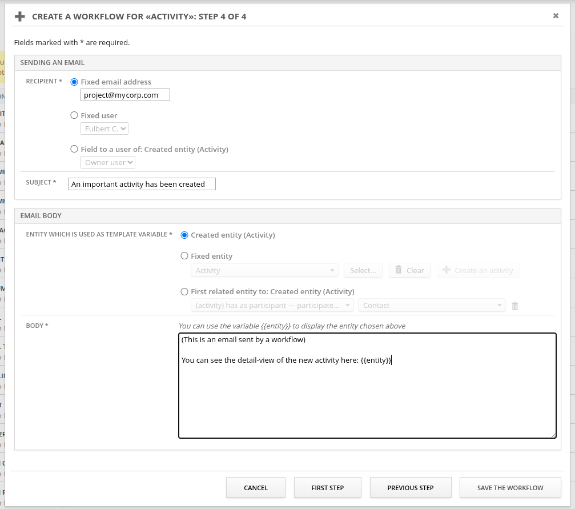Open the Activity entity type dropdown
This screenshot has height=509, width=575.
click(264, 270)
